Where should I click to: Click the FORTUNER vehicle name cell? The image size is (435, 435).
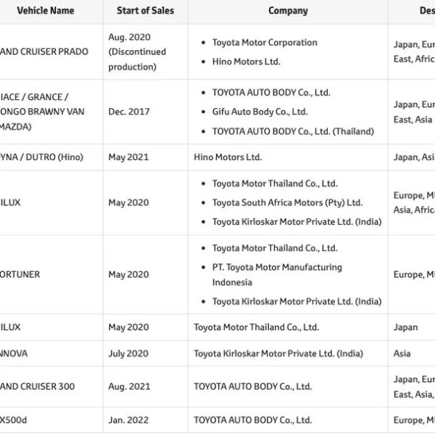tap(20, 275)
